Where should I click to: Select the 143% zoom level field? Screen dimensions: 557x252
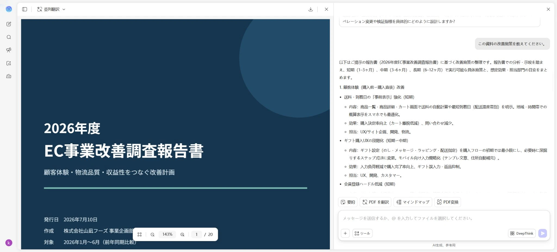[168, 234]
